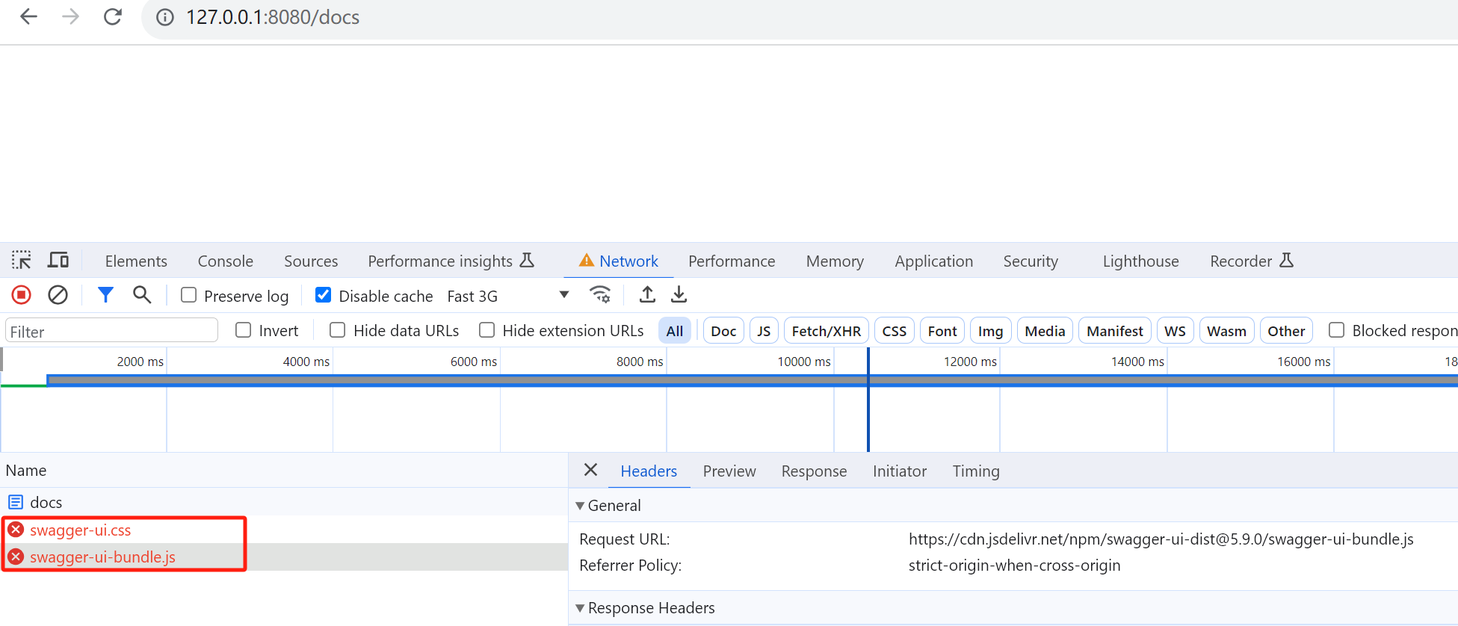Filter requests by Font type
Image resolution: width=1458 pixels, height=626 pixels.
[942, 331]
